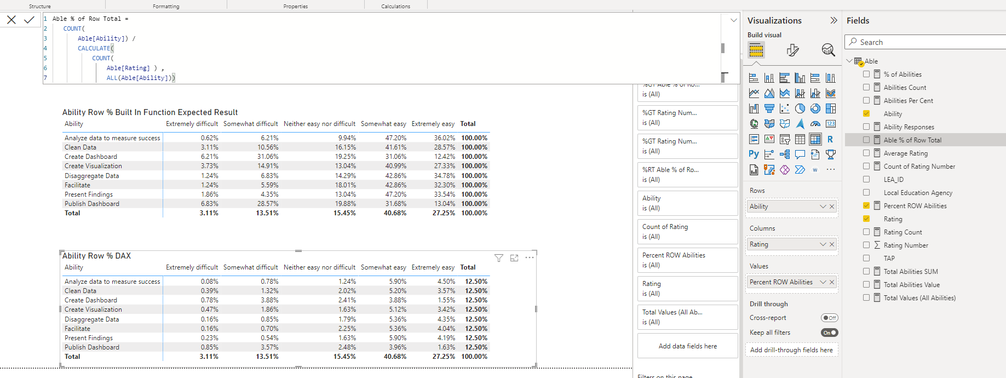Check the Average Rating field
The image size is (1006, 378).
click(x=866, y=153)
